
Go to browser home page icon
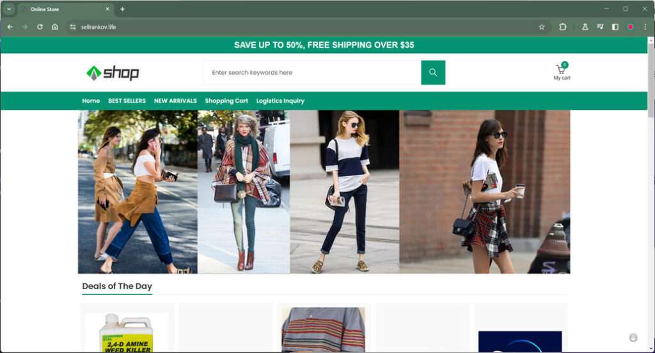pos(55,27)
